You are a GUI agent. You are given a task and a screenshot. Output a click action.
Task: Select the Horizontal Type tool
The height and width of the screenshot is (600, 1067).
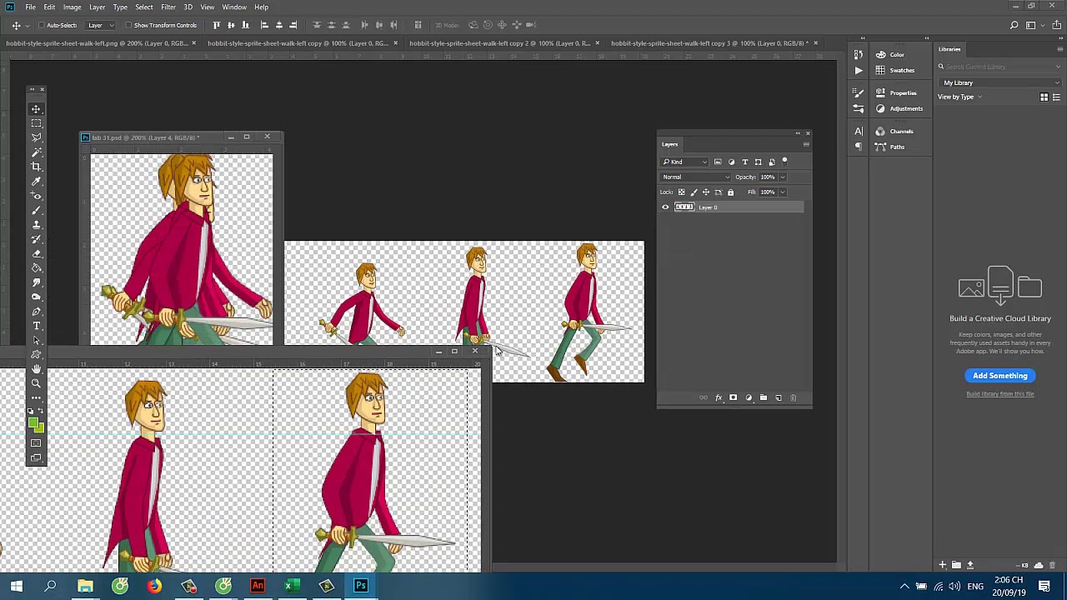click(36, 326)
